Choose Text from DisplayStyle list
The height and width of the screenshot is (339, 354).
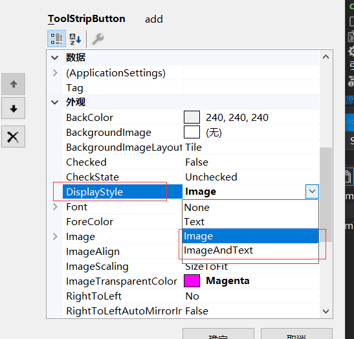pyautogui.click(x=250, y=222)
